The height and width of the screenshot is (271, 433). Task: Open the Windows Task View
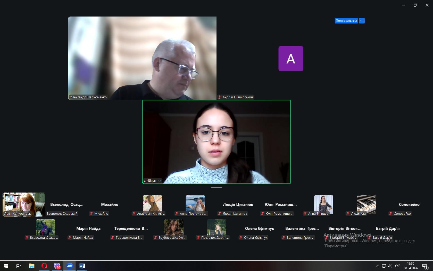click(x=19, y=266)
